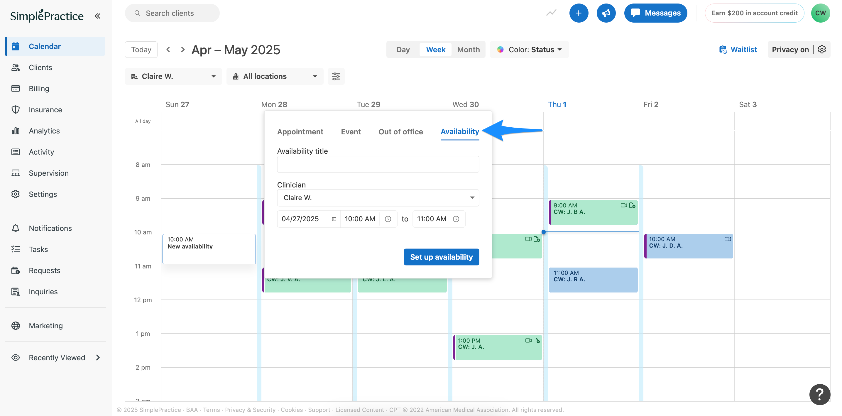Click the Today button
The height and width of the screenshot is (416, 842).
tap(141, 50)
